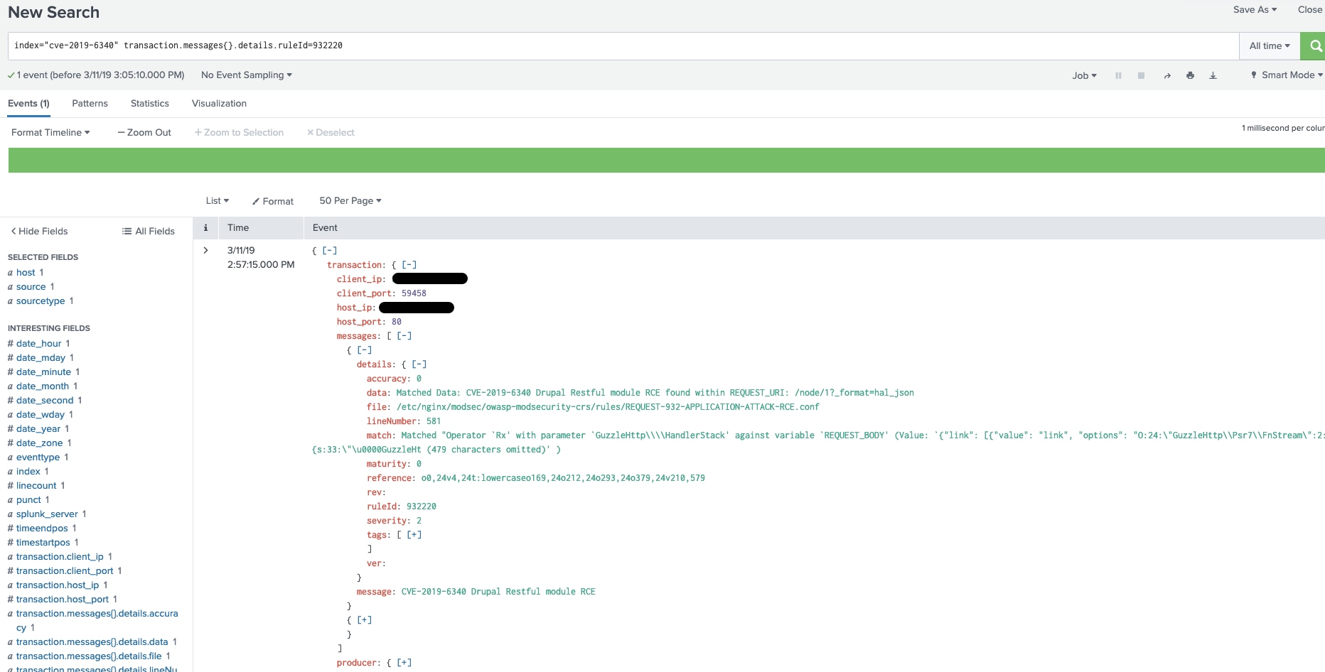1325x672 pixels.
Task: Click the export download icon
Action: (x=1213, y=75)
